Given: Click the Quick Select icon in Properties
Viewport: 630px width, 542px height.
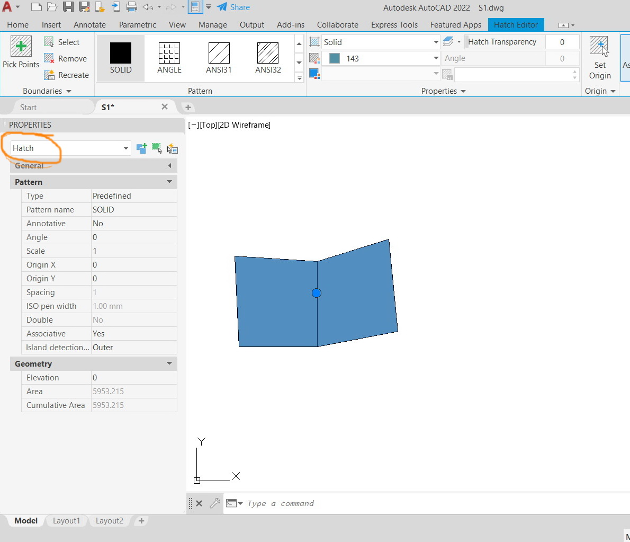Looking at the screenshot, I should pyautogui.click(x=172, y=149).
